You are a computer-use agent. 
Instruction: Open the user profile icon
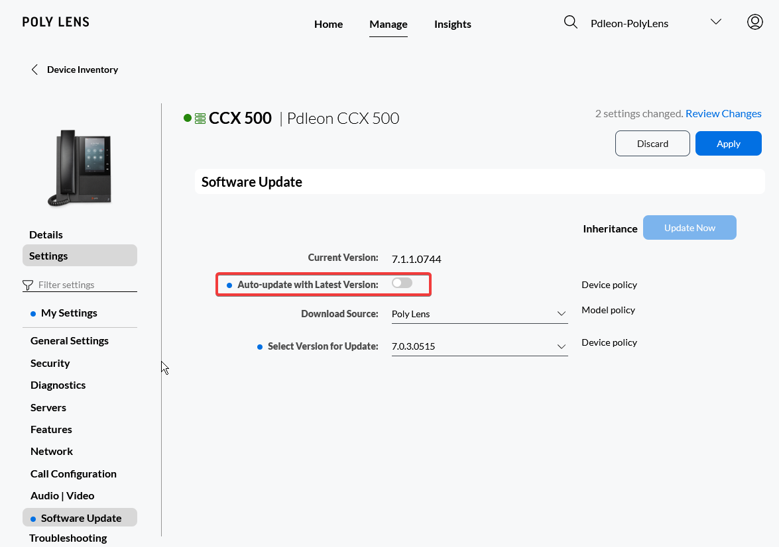pyautogui.click(x=754, y=23)
